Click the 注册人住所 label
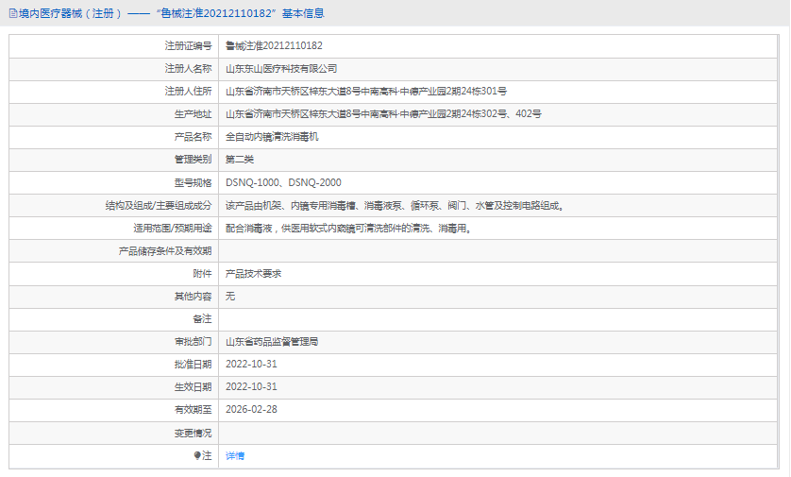Image resolution: width=791 pixels, height=477 pixels. [188, 92]
